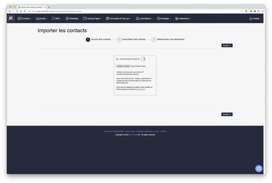
Task: Click the Brave shields icon
Action: (246, 11)
